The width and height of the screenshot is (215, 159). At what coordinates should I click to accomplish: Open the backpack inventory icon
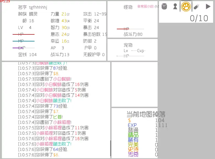click(164, 7)
